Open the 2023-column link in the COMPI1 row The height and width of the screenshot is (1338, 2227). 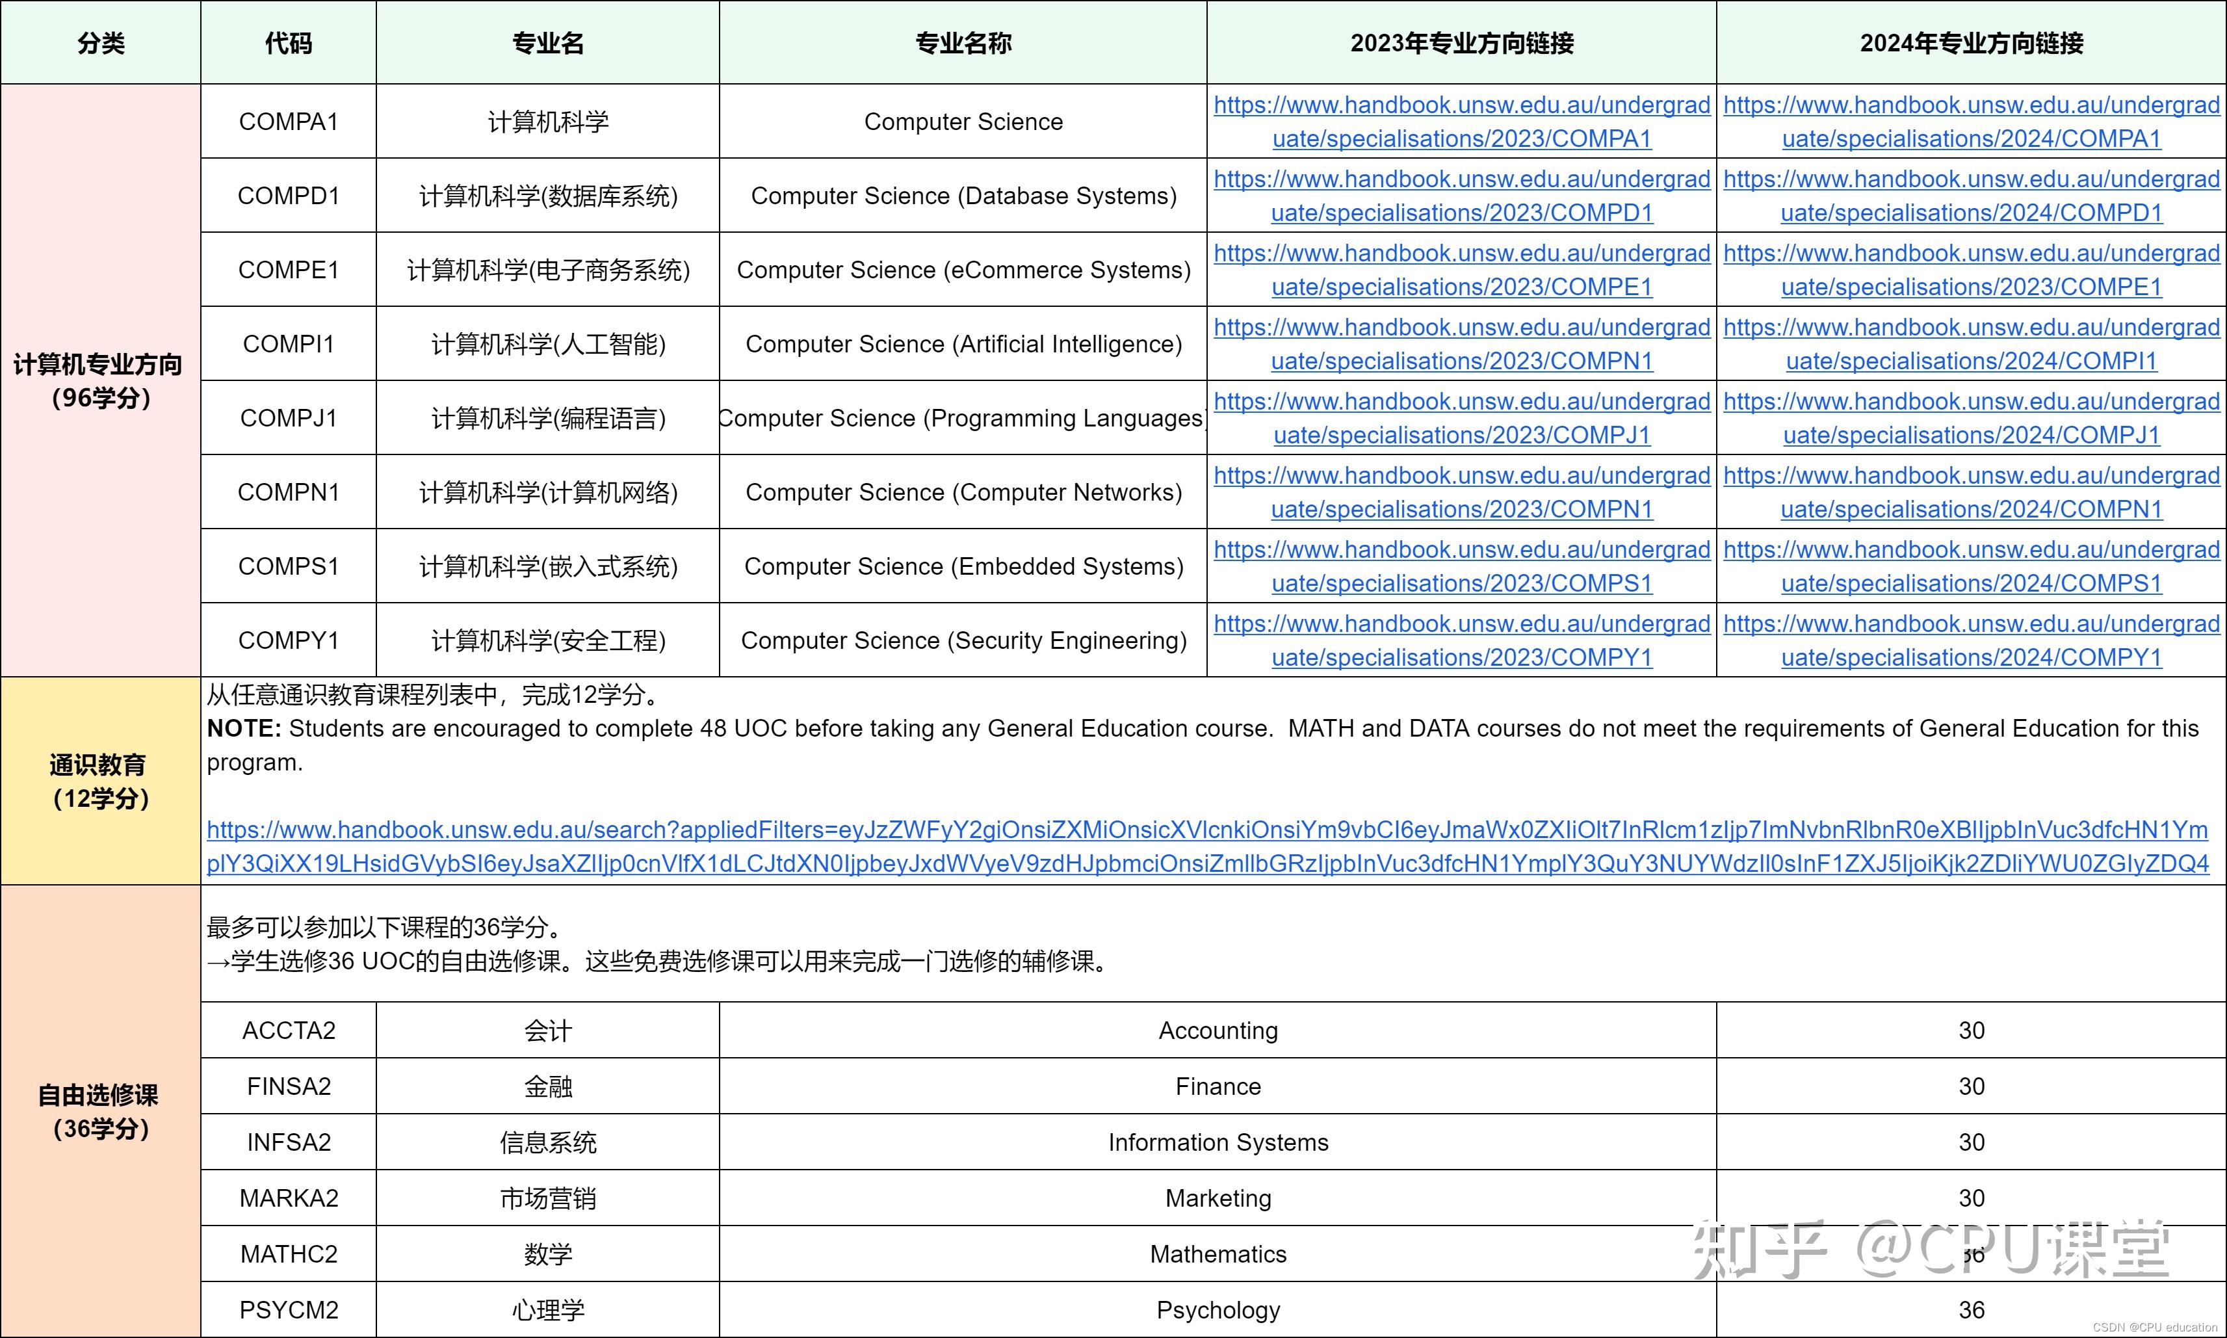pyautogui.click(x=1461, y=343)
